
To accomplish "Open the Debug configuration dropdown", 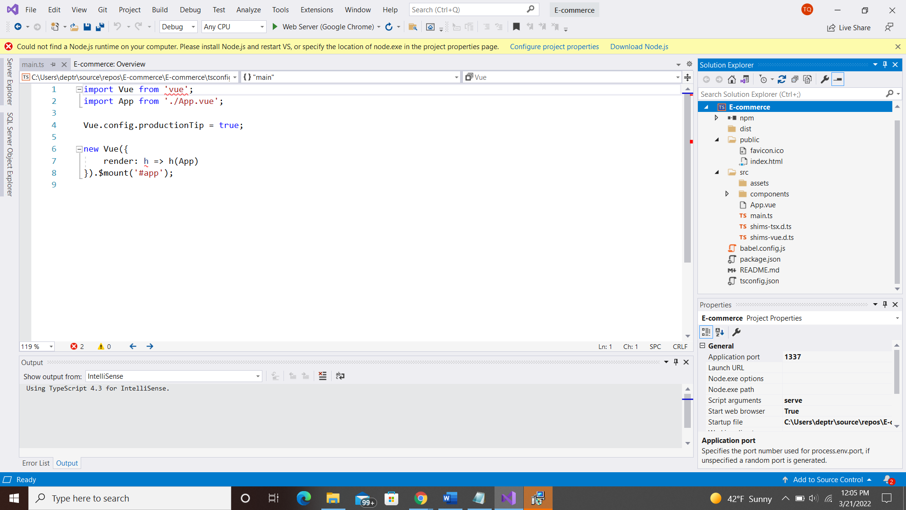I will click(x=178, y=27).
